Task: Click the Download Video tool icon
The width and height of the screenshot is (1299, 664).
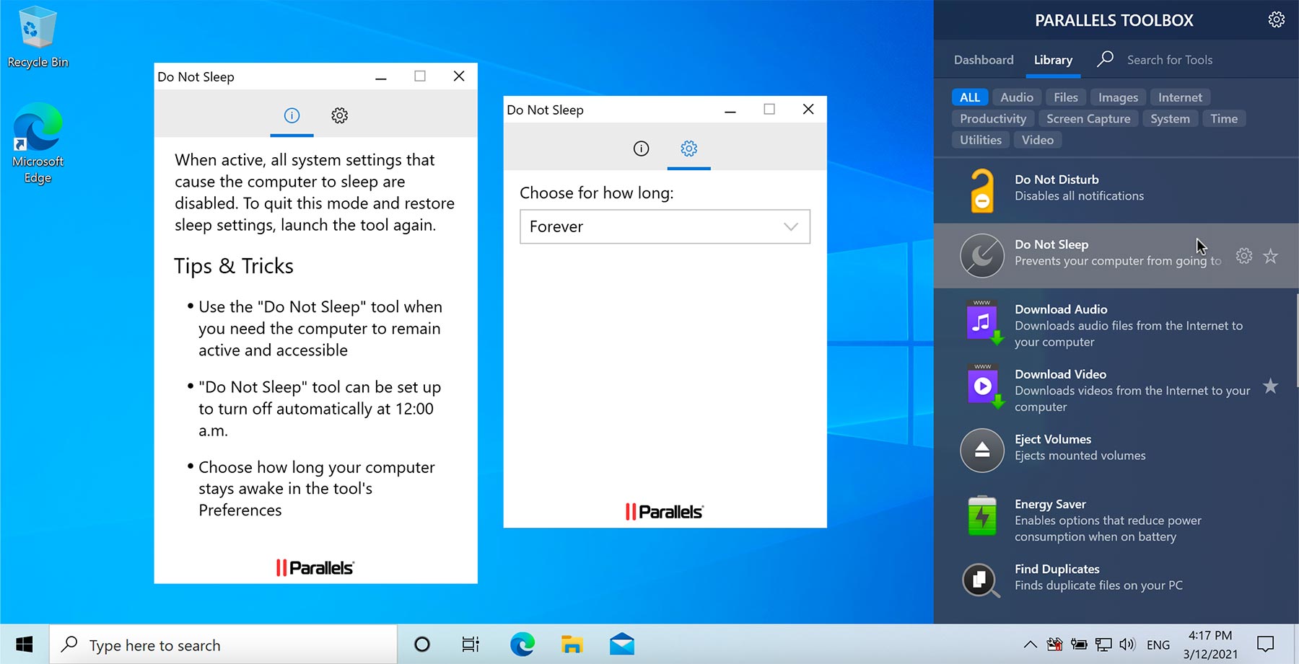Action: tap(982, 386)
